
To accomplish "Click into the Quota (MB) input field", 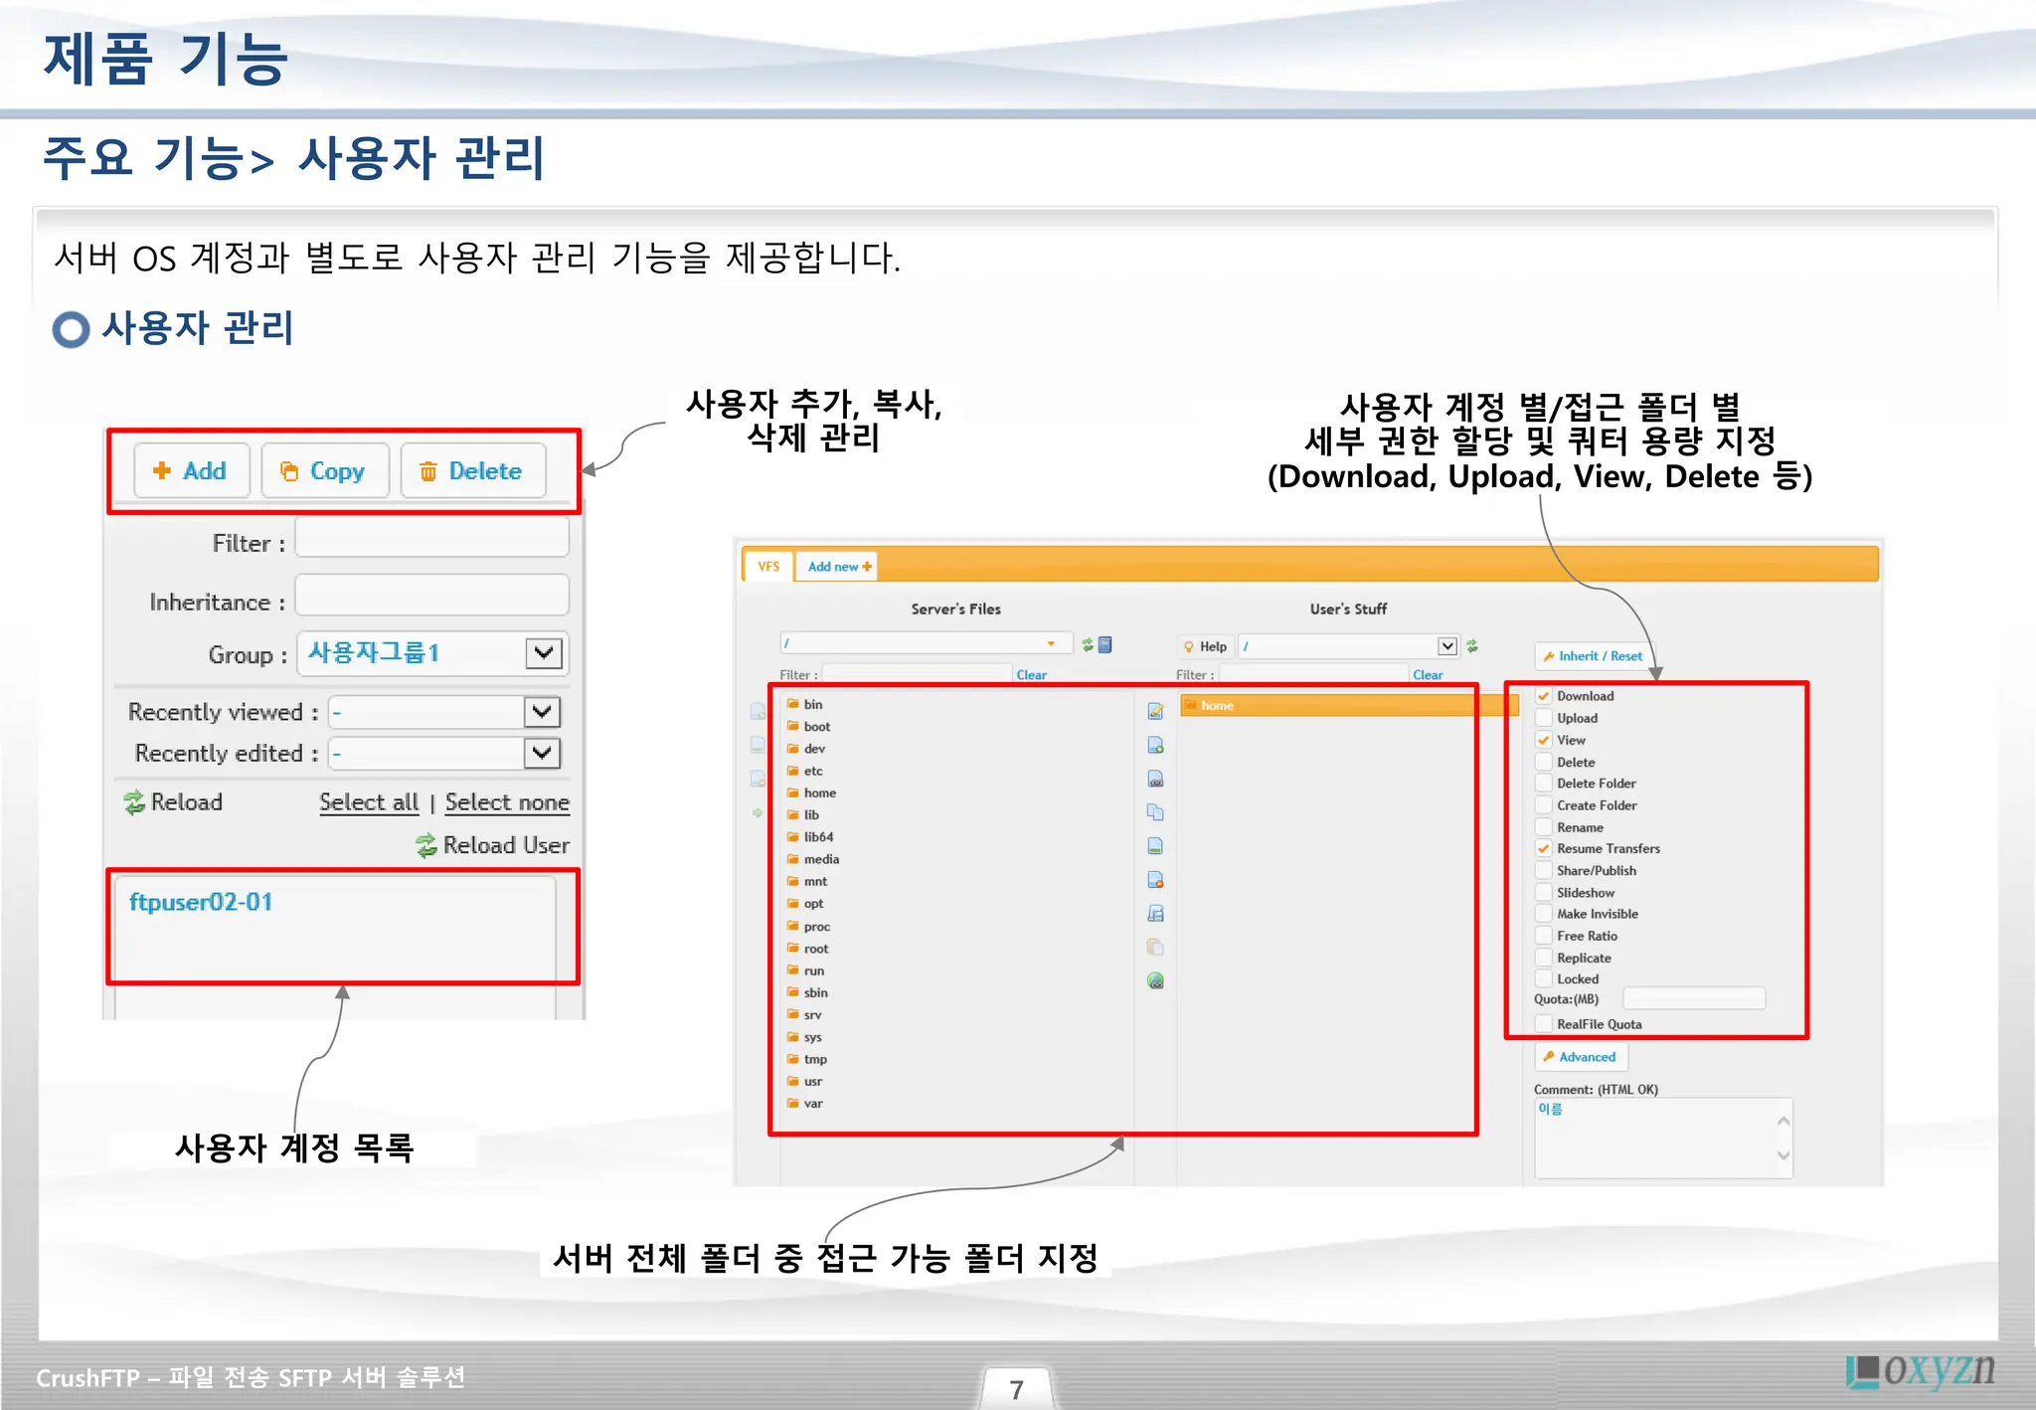I will click(1694, 998).
